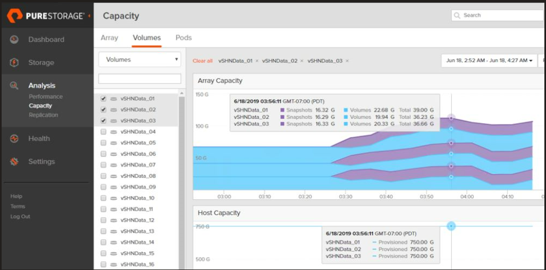This screenshot has width=546, height=270.
Task: Click the 03:30 time axis label
Action: click(346, 197)
